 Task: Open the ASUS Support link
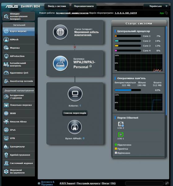click(67, 184)
